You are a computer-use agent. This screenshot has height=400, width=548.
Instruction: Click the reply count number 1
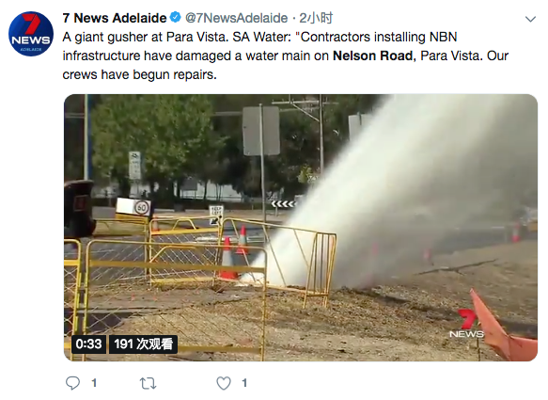point(94,383)
